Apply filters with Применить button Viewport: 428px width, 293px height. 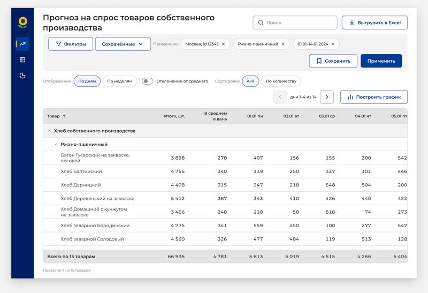381,61
